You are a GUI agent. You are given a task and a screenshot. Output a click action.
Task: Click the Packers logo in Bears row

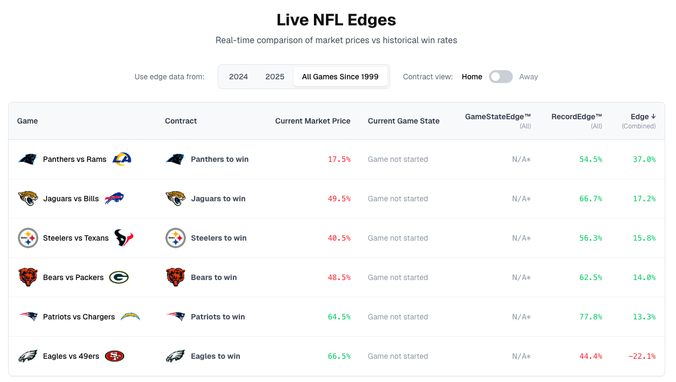pos(118,277)
